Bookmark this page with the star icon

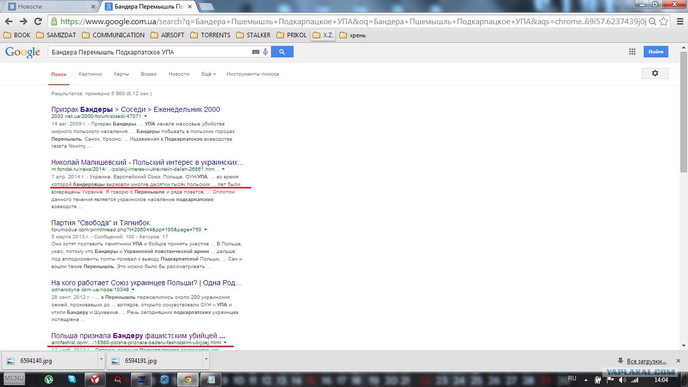pos(664,22)
